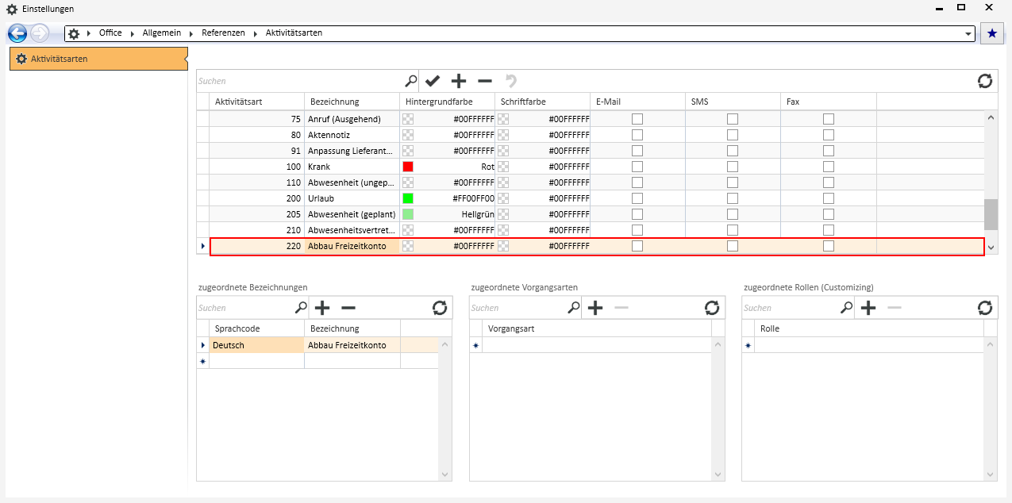Click scroll-down arrow of main grid

pyautogui.click(x=991, y=248)
